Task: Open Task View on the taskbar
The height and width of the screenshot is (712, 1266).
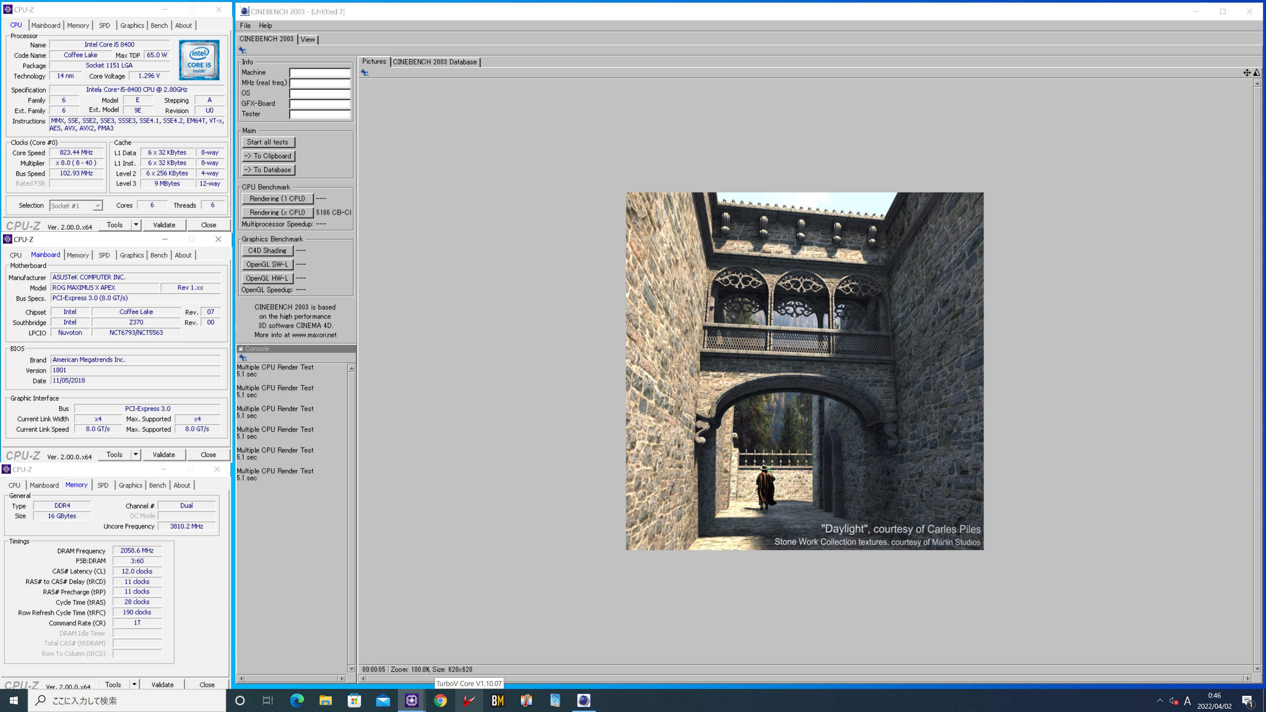Action: (x=268, y=700)
